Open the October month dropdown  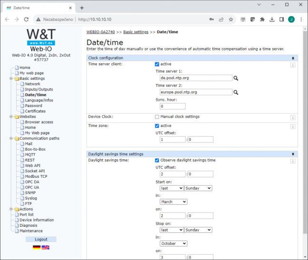click(173, 243)
